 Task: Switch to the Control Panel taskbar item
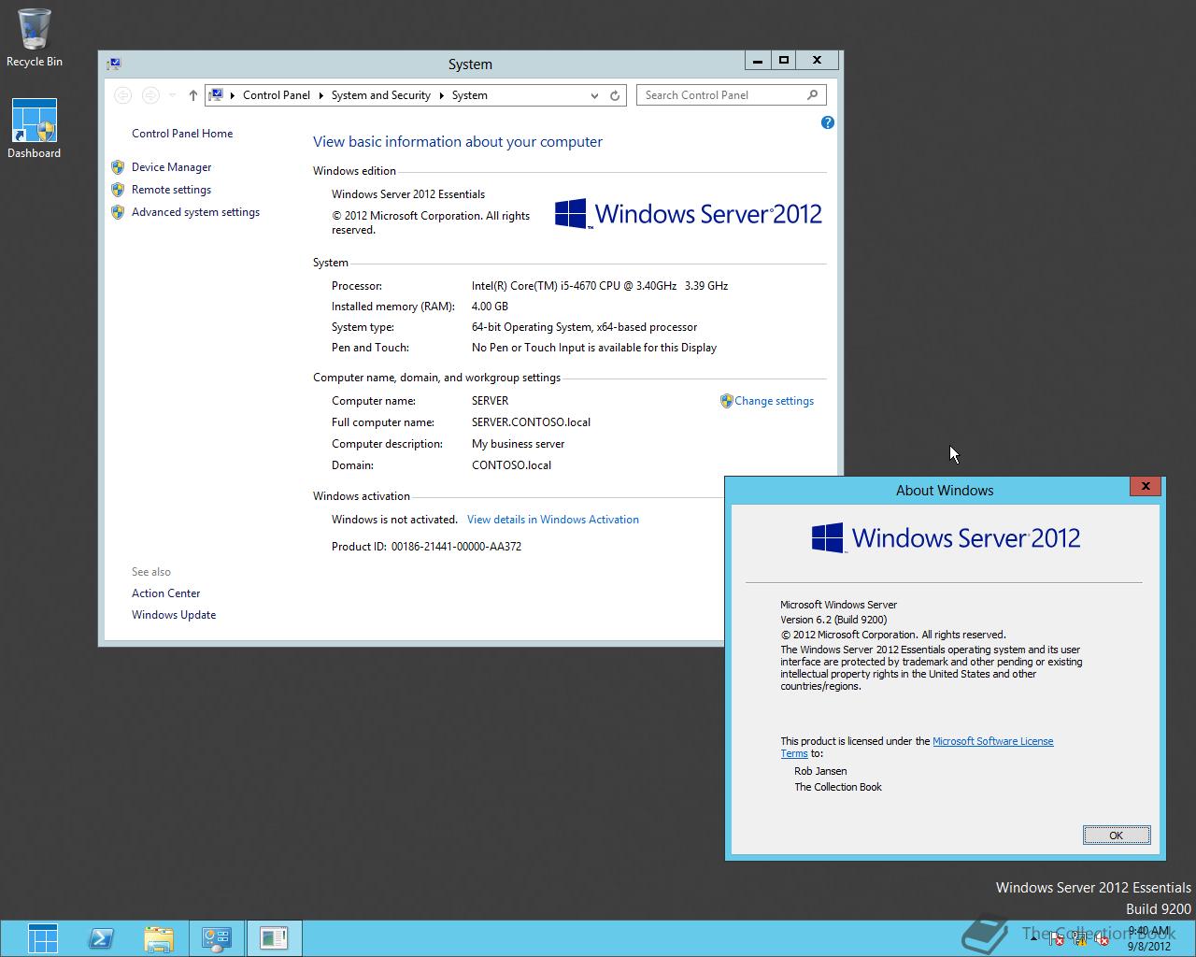(217, 938)
